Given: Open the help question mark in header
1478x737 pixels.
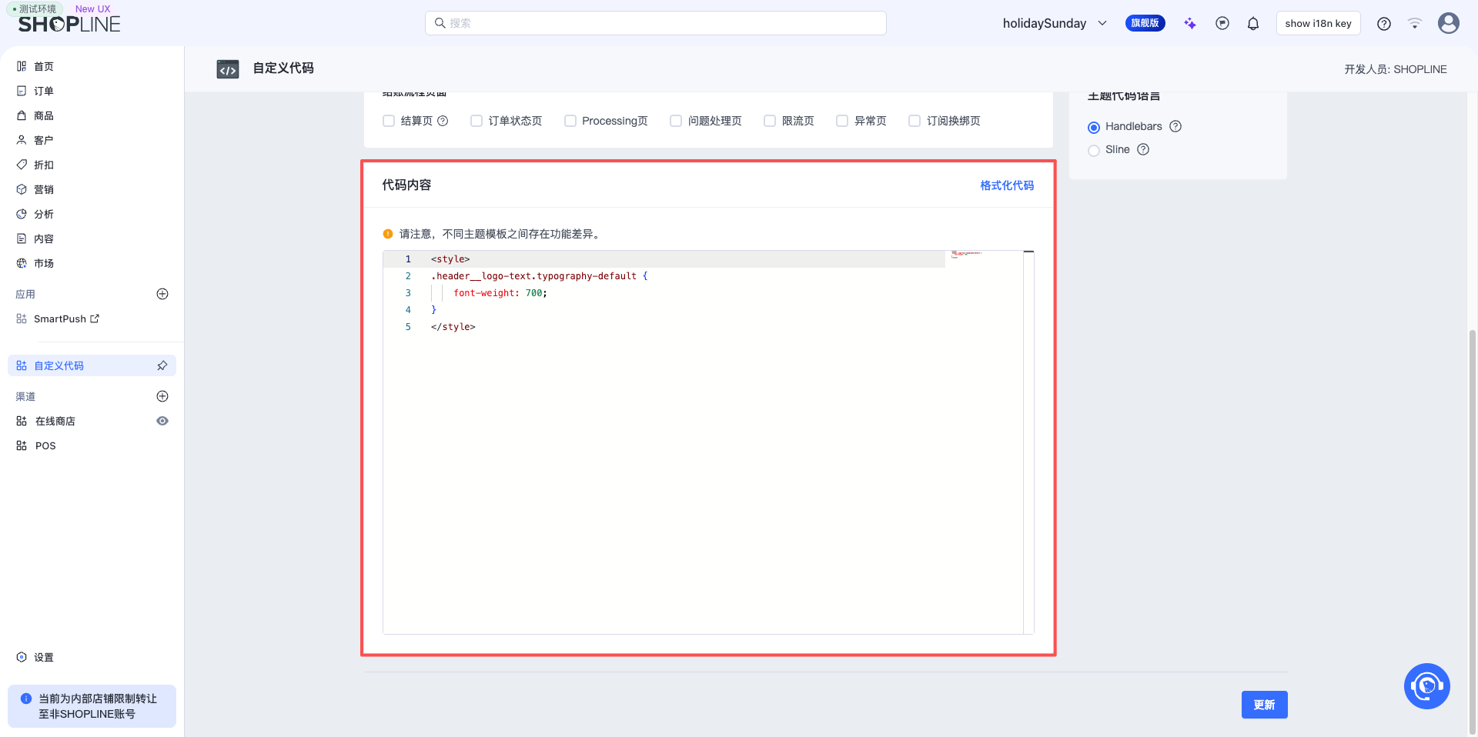Looking at the screenshot, I should coord(1384,23).
